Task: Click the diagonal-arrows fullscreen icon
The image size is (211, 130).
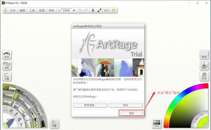Action: tap(100, 10)
